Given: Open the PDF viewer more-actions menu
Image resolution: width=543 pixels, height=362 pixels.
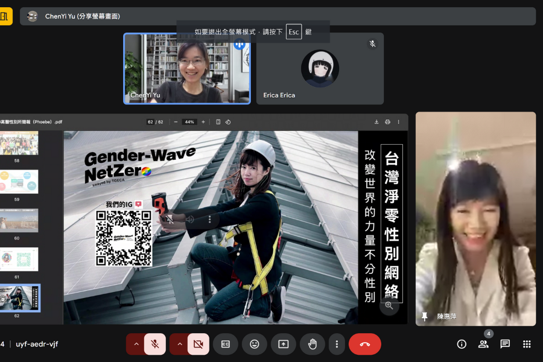Looking at the screenshot, I should click(x=399, y=122).
